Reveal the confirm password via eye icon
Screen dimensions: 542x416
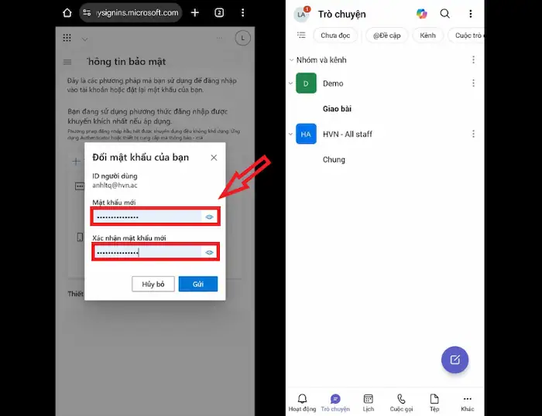click(x=209, y=252)
